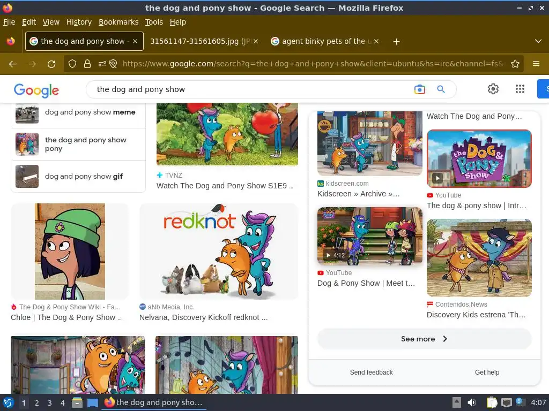Image resolution: width=549 pixels, height=411 pixels.
Task: Select suggestion dog and pony show meme
Action: (x=78, y=113)
